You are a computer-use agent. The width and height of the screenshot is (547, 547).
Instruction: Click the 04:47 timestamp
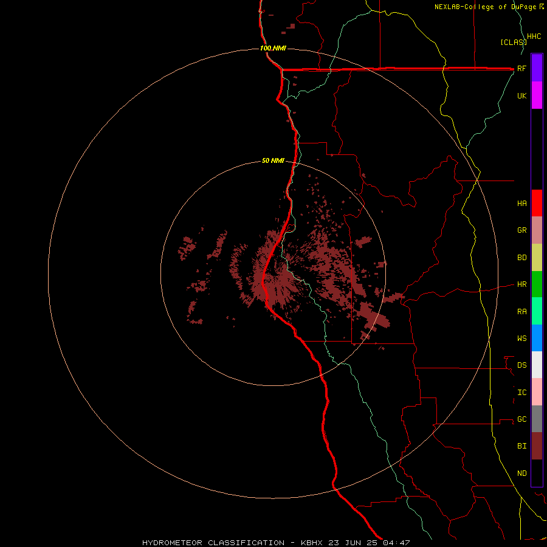coord(396,543)
